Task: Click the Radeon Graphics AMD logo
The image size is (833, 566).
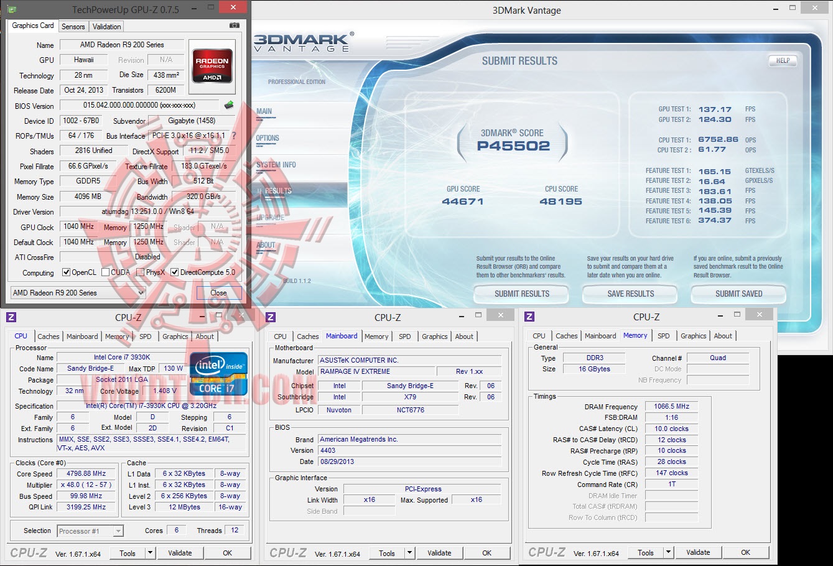Action: 213,66
